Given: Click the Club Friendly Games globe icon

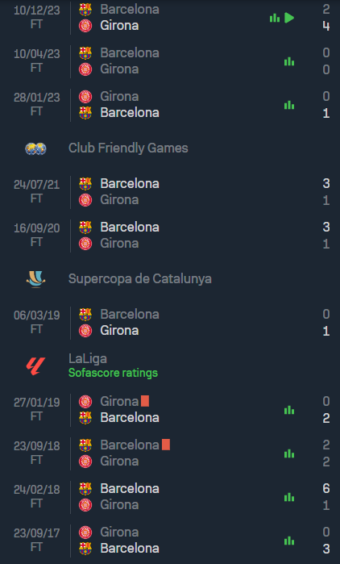Looking at the screenshot, I should tap(36, 148).
